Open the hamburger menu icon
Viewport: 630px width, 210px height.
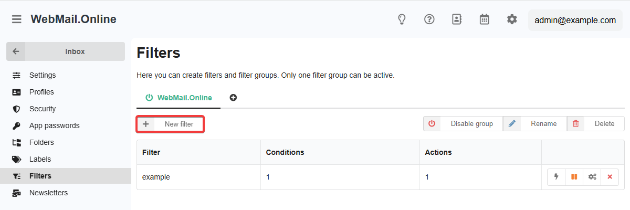(x=17, y=19)
